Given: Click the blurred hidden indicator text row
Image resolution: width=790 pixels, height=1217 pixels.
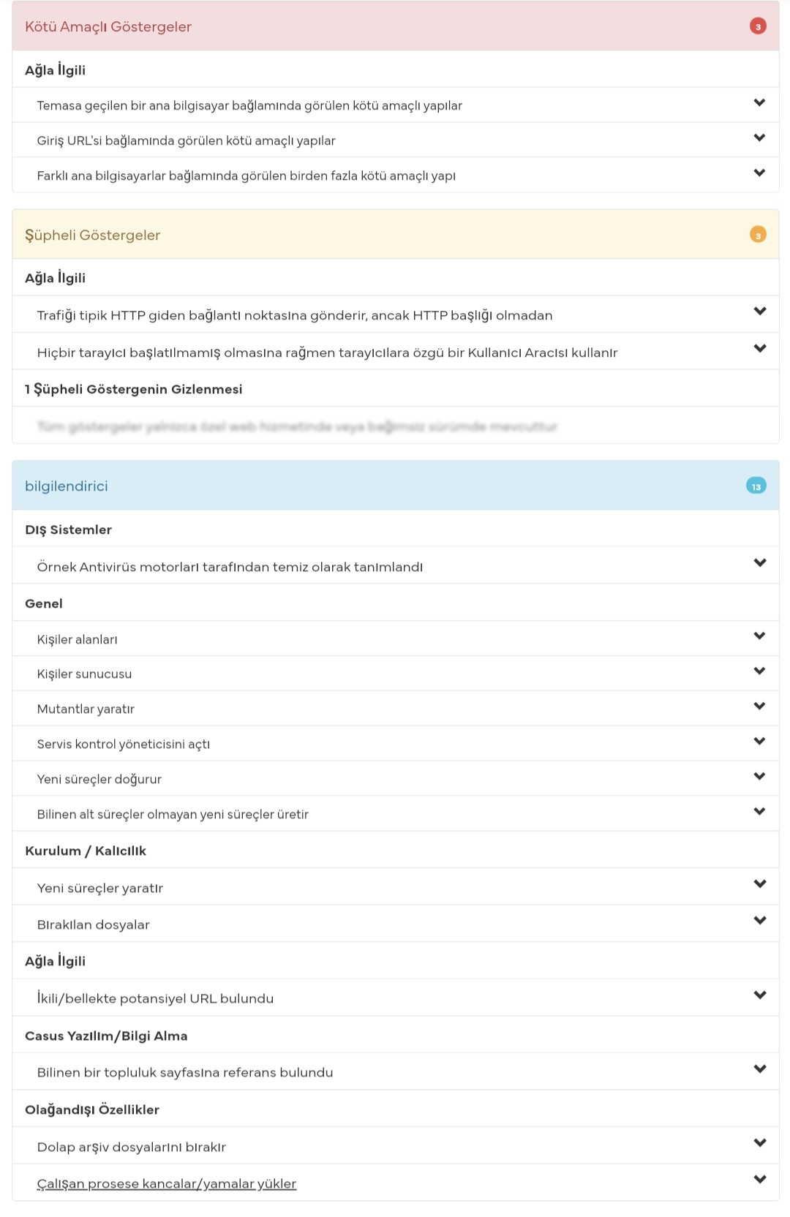Looking at the screenshot, I should (297, 426).
